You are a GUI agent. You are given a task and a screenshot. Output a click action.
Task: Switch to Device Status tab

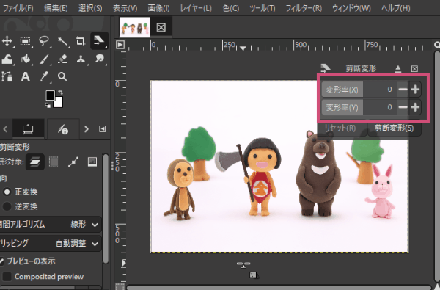click(63, 129)
